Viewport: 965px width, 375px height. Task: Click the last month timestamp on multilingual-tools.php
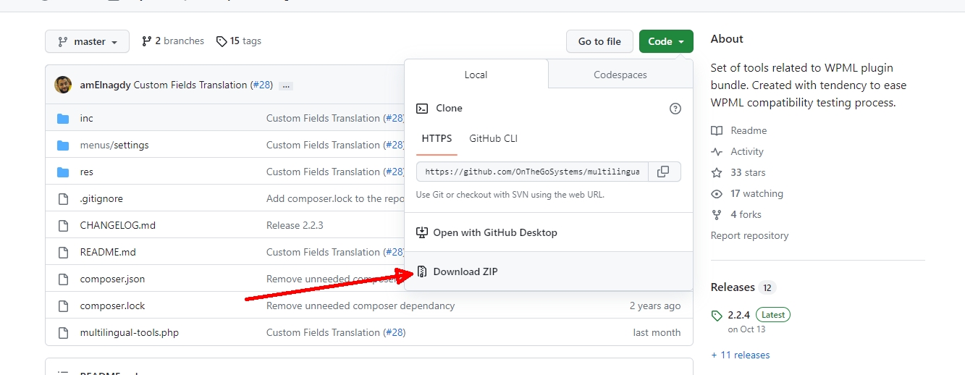(657, 332)
